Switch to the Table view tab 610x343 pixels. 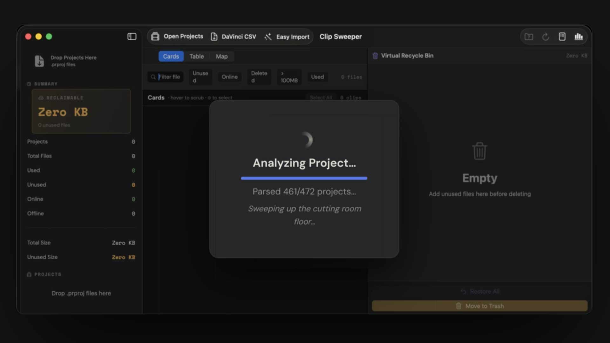(197, 57)
